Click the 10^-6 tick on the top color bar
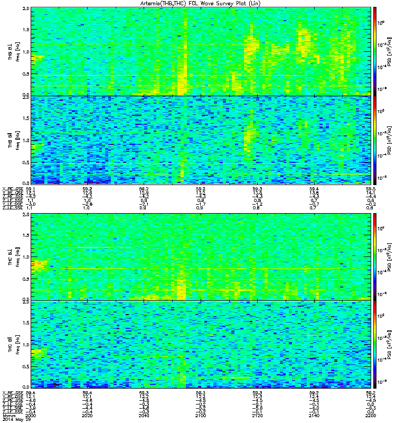 pyautogui.click(x=381, y=89)
